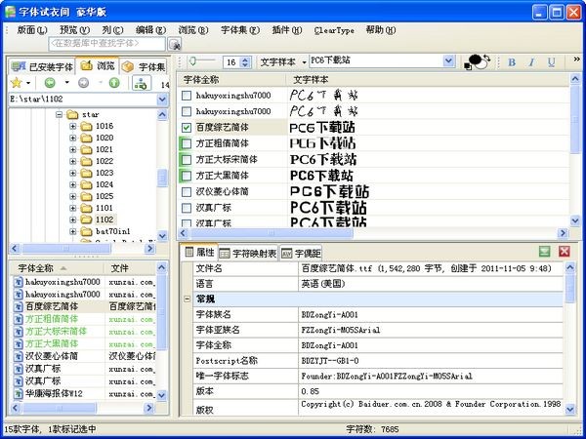Image resolution: width=586 pixels, height=439 pixels.
Task: Check the 汉仪菱心体简 font checkbox
Action: (x=188, y=191)
